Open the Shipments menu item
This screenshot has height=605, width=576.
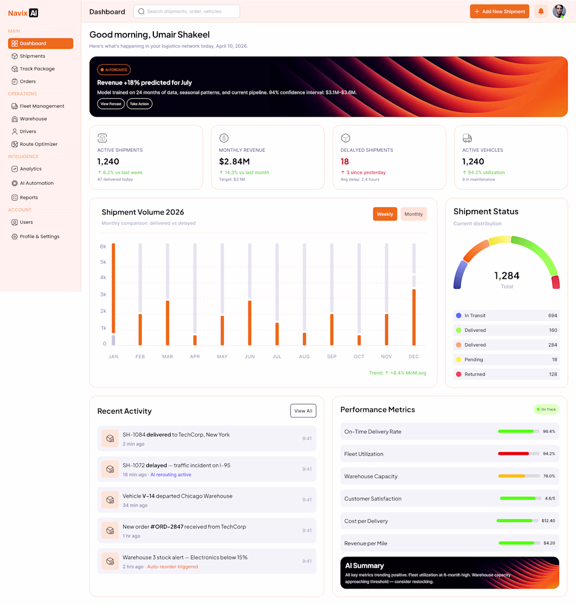pyautogui.click(x=41, y=56)
